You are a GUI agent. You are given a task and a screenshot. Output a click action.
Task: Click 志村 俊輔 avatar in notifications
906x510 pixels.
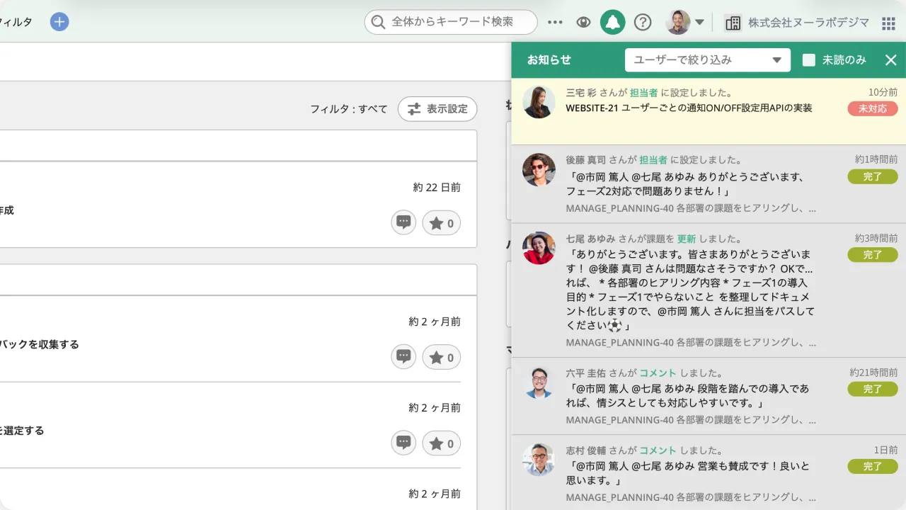tap(539, 460)
